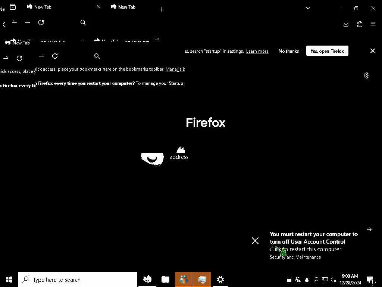382x287 pixels.
Task: Dismiss the startup notification bar with X
Action: click(373, 51)
